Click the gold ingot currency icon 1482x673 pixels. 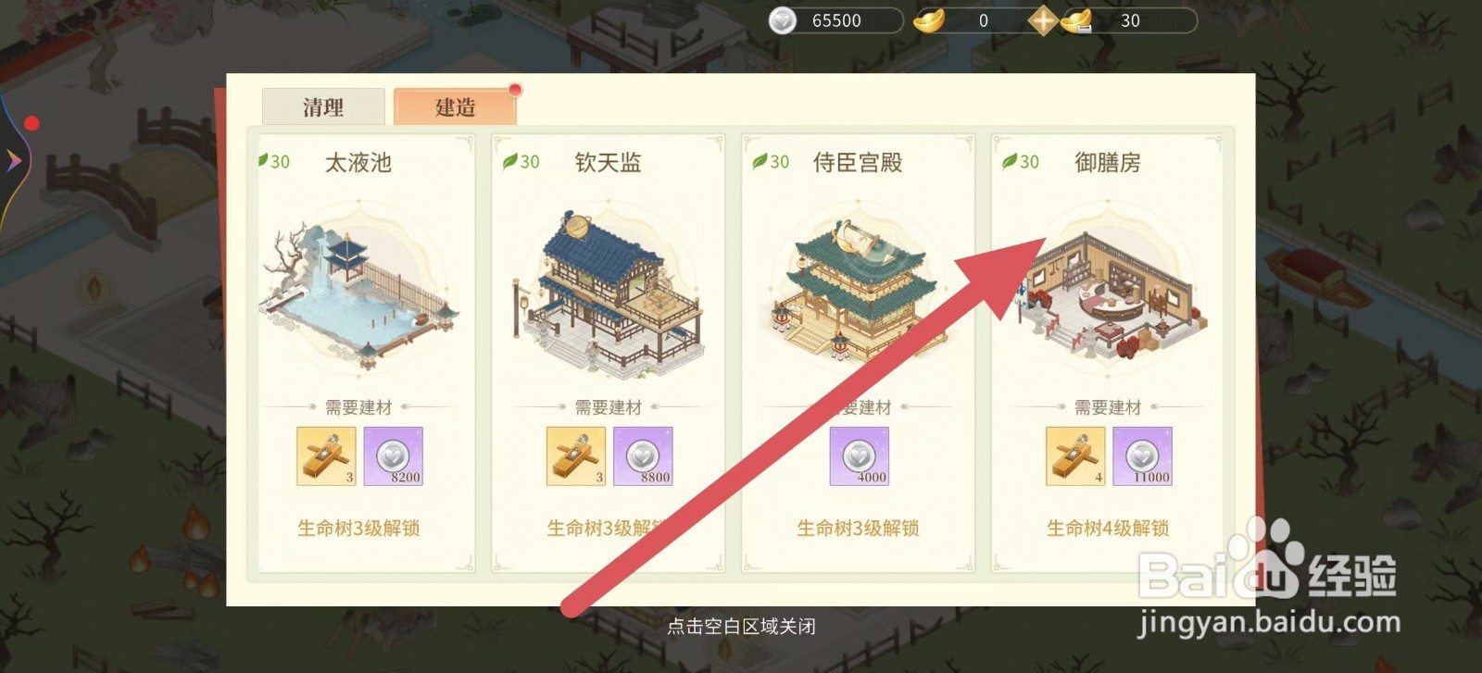pyautogui.click(x=929, y=20)
